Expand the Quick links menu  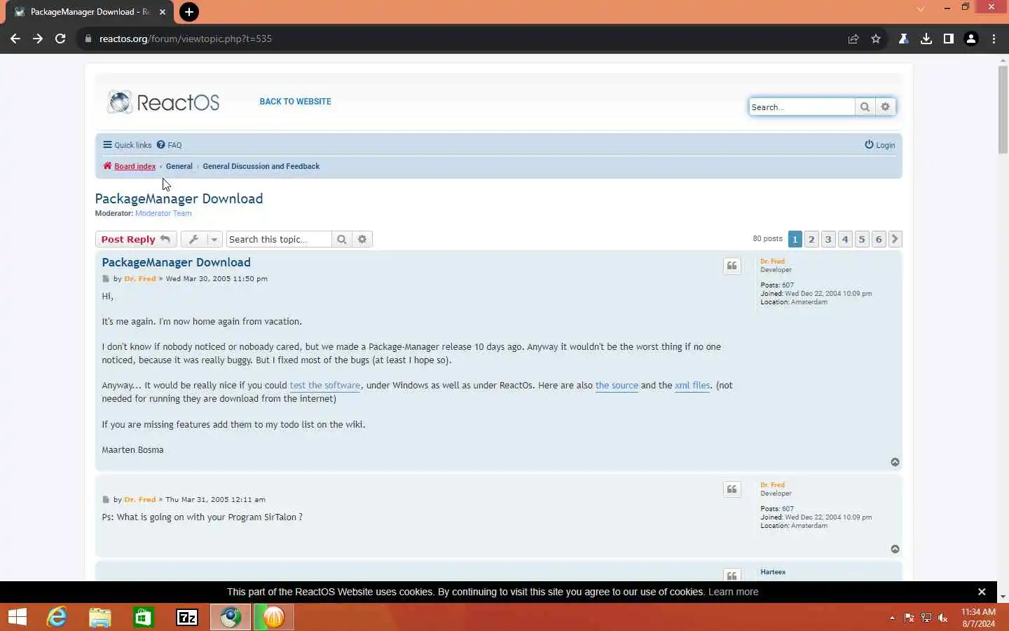(128, 145)
